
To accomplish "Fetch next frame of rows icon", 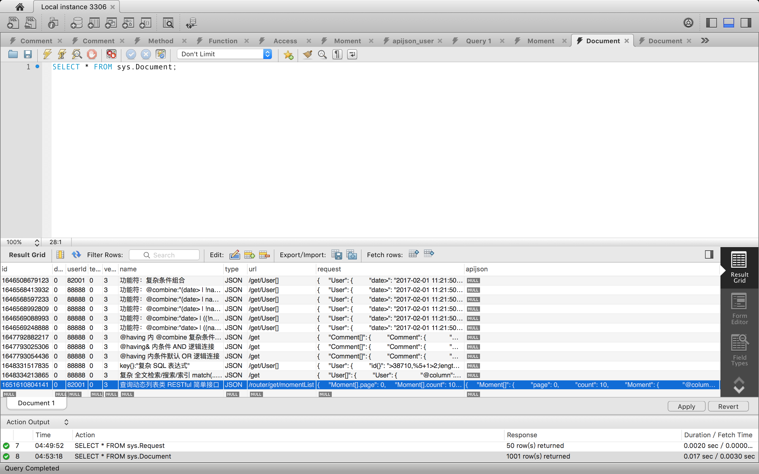I will (414, 253).
